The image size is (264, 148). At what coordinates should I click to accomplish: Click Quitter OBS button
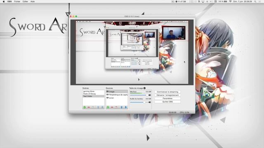tap(167, 102)
